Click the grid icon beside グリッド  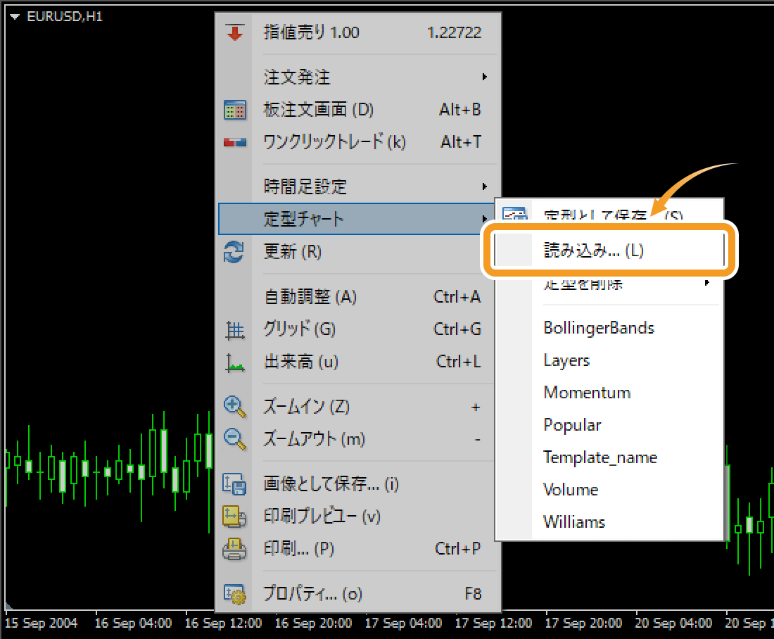[235, 329]
